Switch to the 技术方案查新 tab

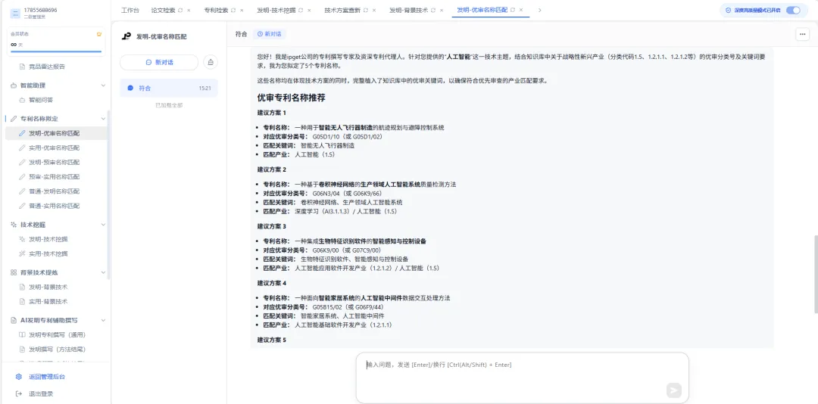[343, 11]
